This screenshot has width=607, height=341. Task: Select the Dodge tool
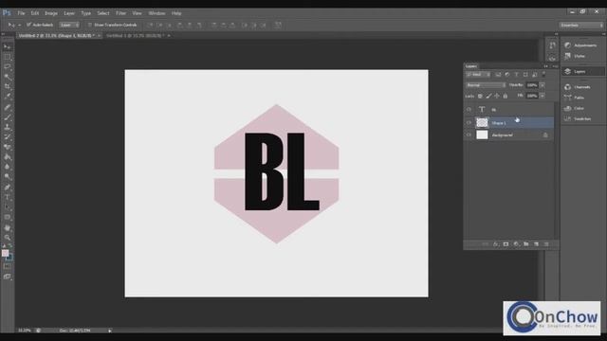tap(8, 177)
